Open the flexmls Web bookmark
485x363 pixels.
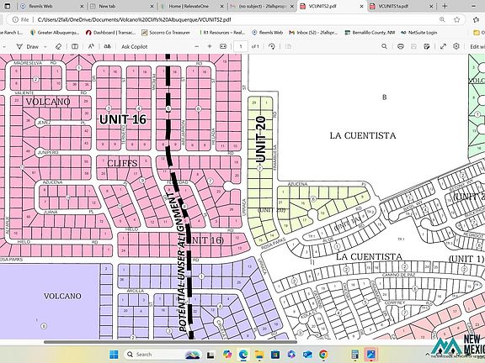[x=267, y=33]
